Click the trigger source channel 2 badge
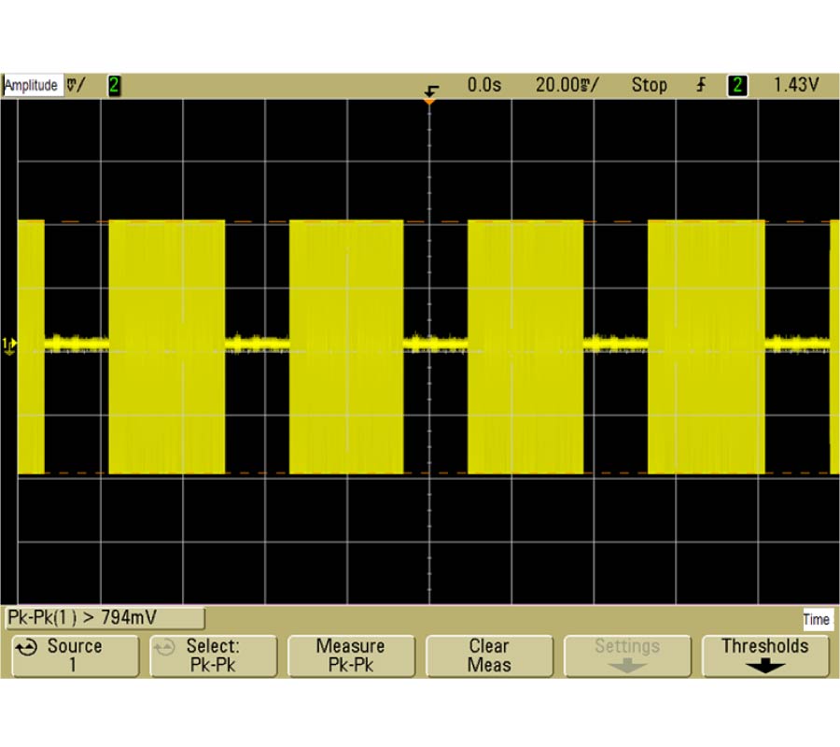The height and width of the screenshot is (747, 840). pyautogui.click(x=737, y=85)
